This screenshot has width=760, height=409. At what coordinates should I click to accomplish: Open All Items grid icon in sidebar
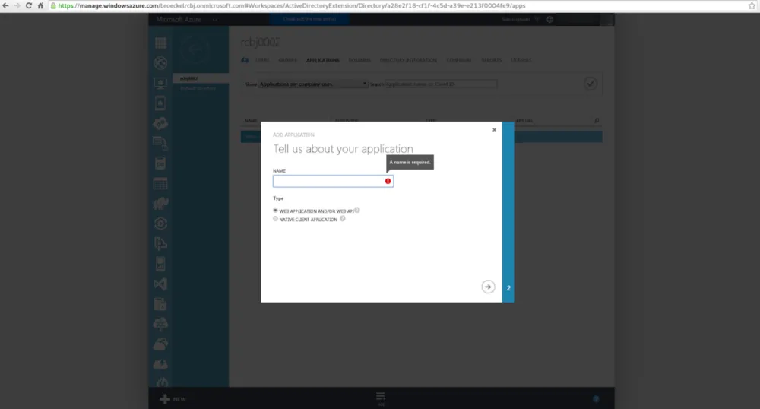(160, 43)
